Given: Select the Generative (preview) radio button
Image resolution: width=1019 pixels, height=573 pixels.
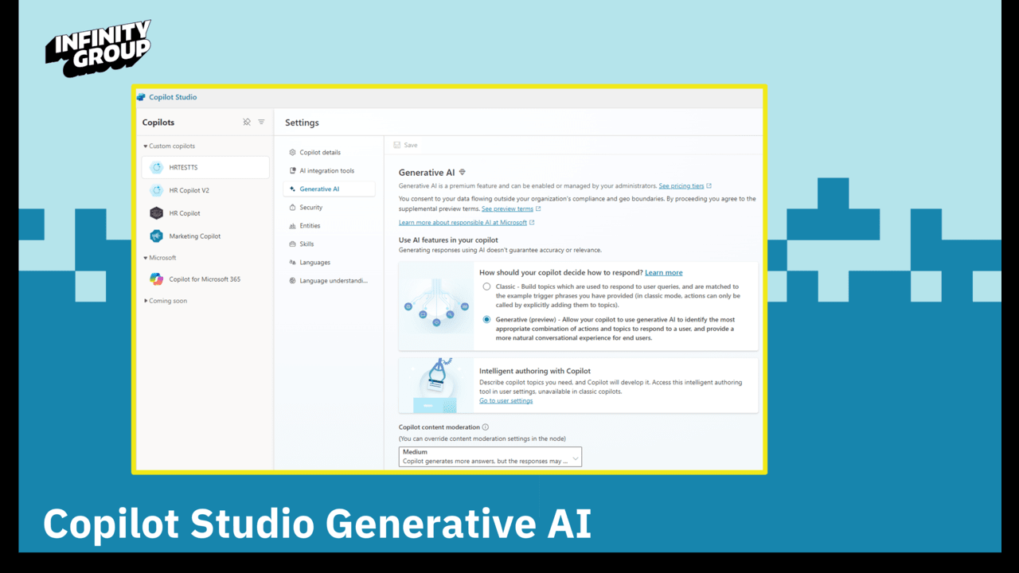Looking at the screenshot, I should [486, 320].
